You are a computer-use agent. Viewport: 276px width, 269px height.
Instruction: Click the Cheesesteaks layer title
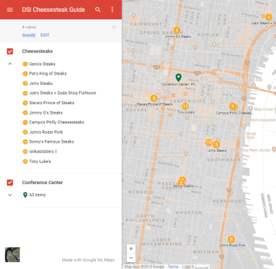(37, 51)
